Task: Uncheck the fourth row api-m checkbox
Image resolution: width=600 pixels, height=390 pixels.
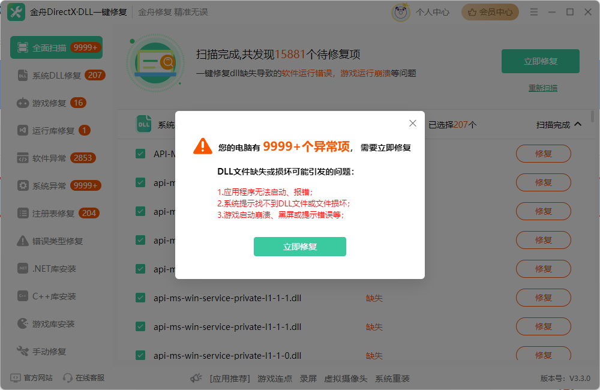Action: point(140,241)
